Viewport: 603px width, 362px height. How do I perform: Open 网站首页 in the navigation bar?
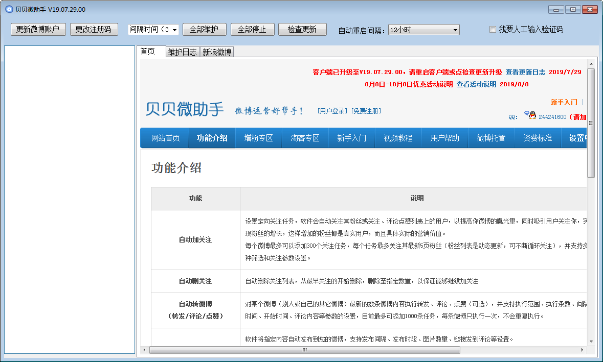point(165,138)
